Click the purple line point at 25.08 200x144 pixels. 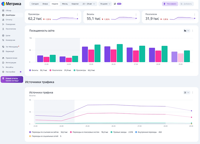pos(88,105)
